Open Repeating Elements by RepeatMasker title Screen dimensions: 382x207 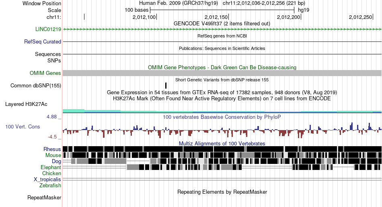(x=222, y=192)
